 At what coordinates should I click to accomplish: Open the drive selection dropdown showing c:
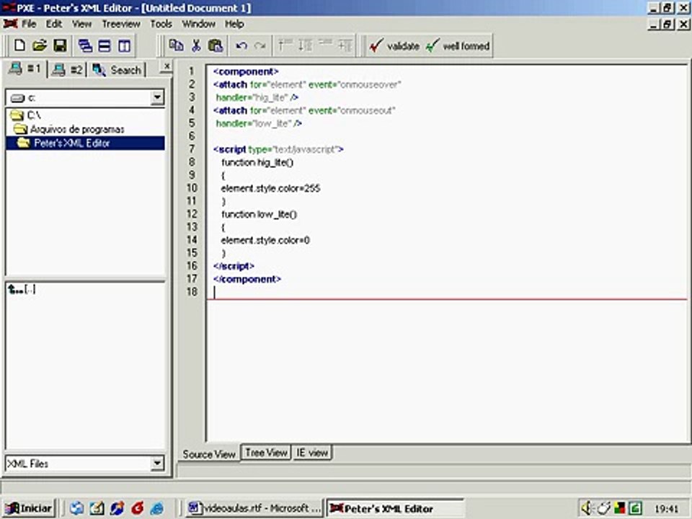(x=156, y=97)
